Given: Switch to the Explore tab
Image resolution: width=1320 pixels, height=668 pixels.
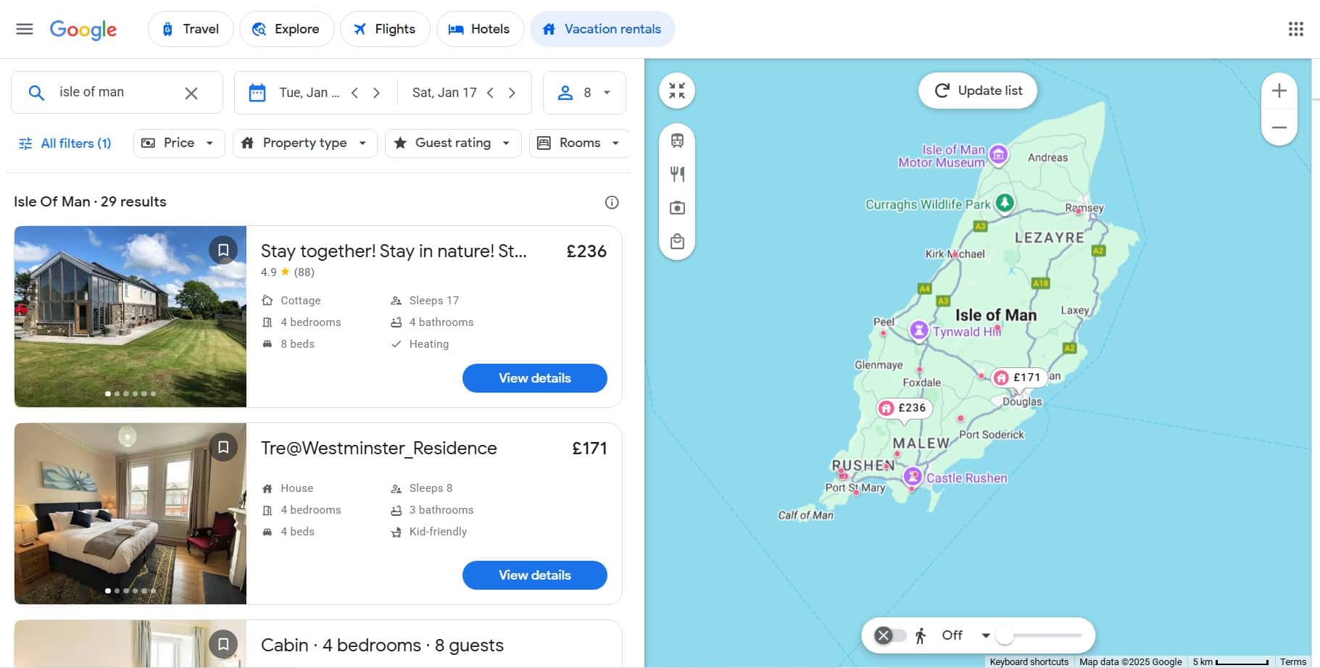Looking at the screenshot, I should click(x=286, y=29).
